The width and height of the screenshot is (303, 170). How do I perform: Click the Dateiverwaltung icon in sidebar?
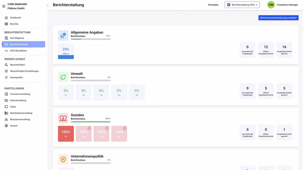pos(7,100)
